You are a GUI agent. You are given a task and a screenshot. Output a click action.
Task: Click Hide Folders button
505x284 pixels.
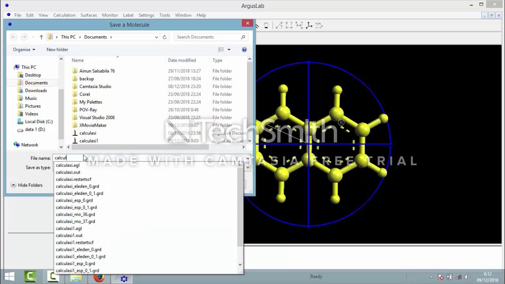tap(26, 185)
